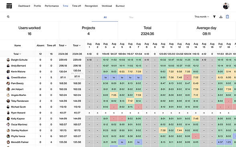236x147 pixels.
Task: Expand the This month dropdown
Action: click(x=202, y=17)
